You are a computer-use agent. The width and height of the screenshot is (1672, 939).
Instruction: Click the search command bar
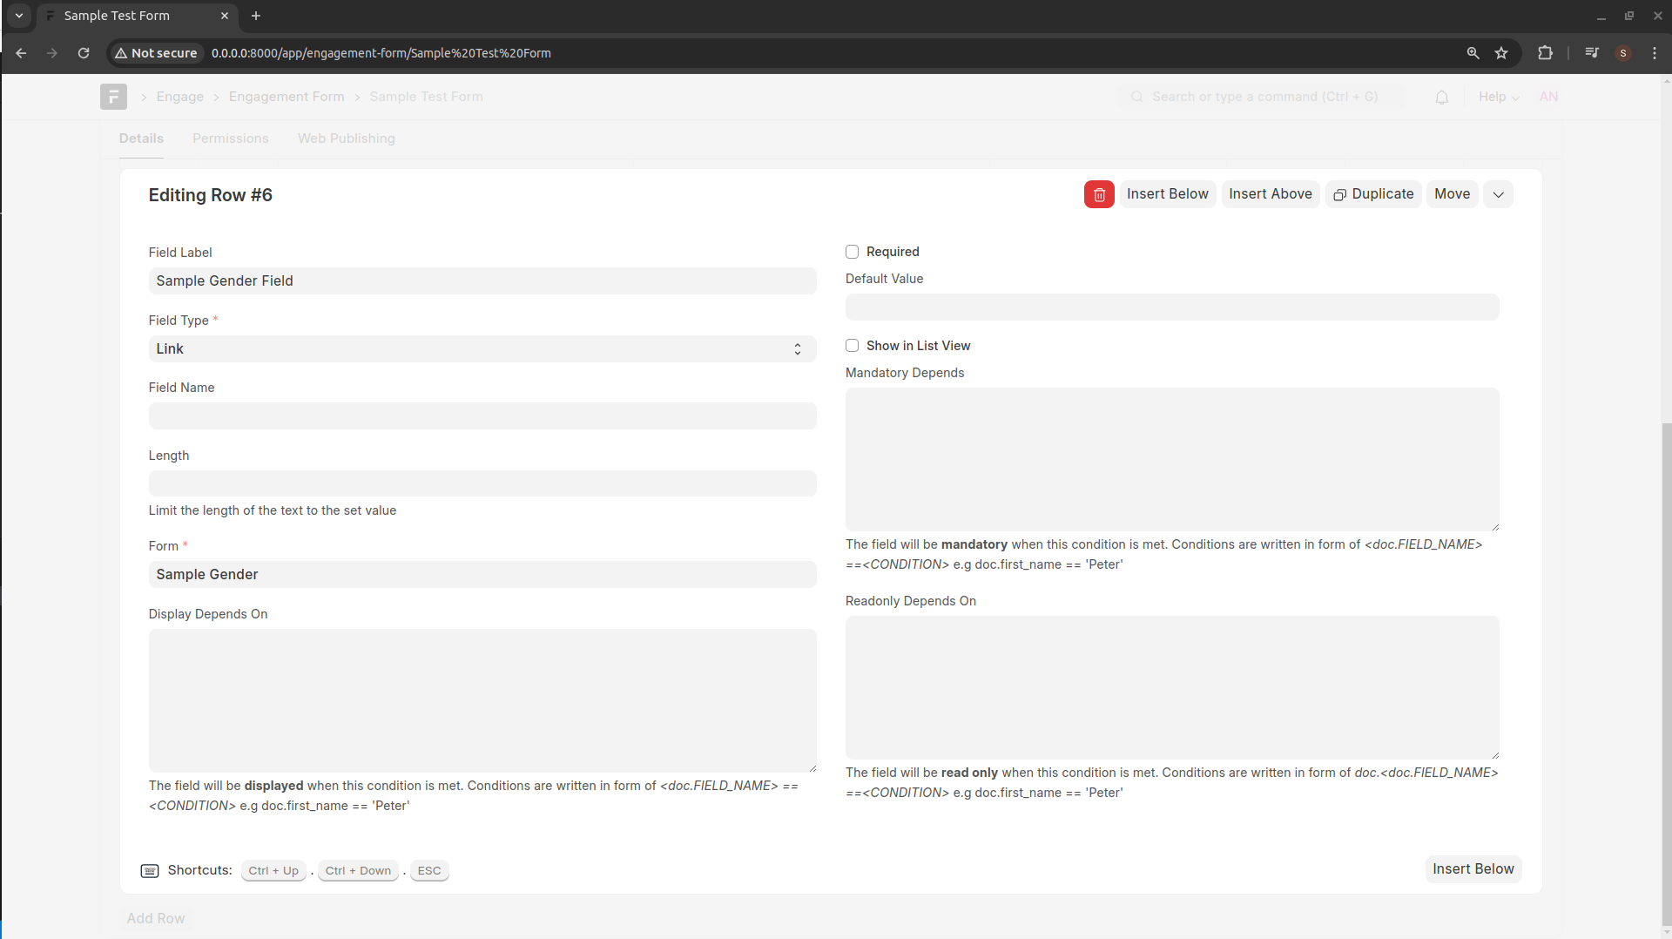[x=1261, y=97]
